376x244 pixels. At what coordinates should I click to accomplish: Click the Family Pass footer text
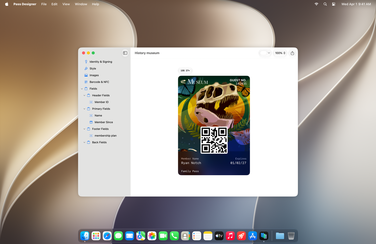tap(190, 171)
